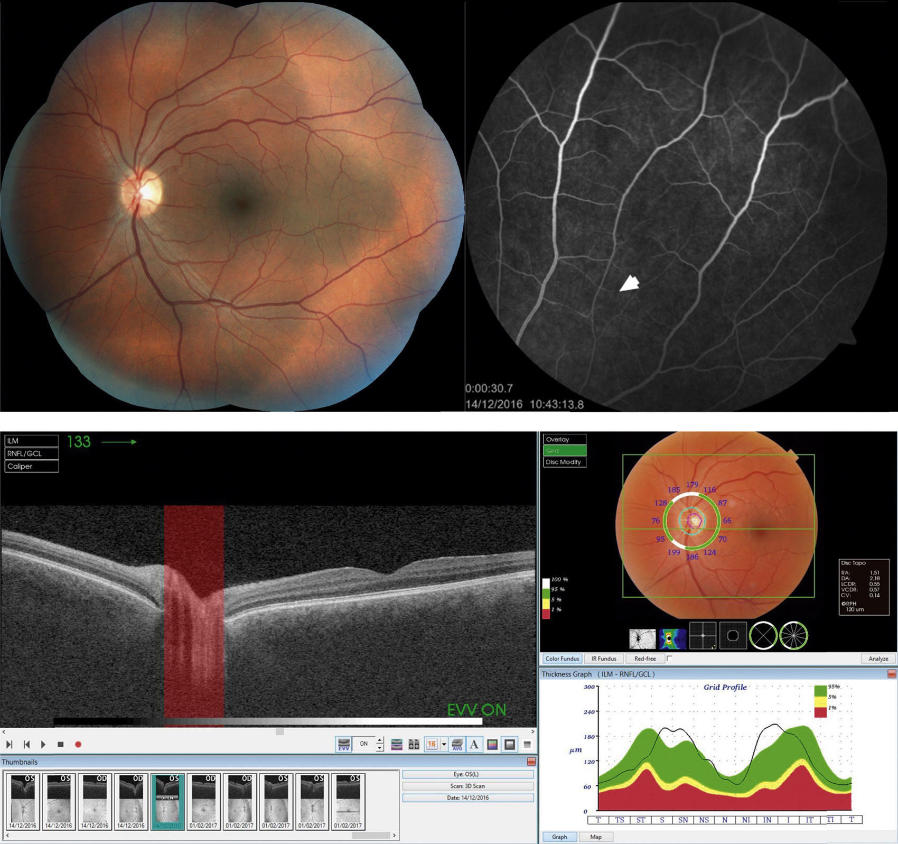
Task: Choose the 12-sector circle grid icon
Action: click(793, 636)
